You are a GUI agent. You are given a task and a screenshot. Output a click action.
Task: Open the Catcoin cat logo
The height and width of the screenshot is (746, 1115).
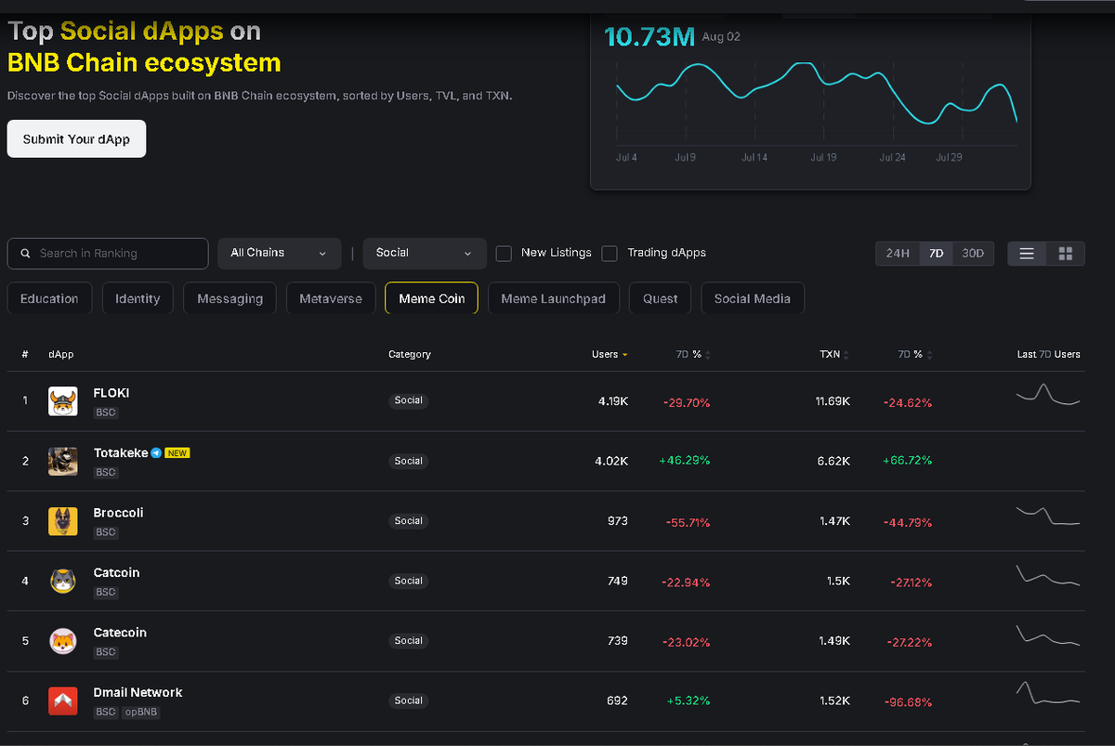click(63, 581)
